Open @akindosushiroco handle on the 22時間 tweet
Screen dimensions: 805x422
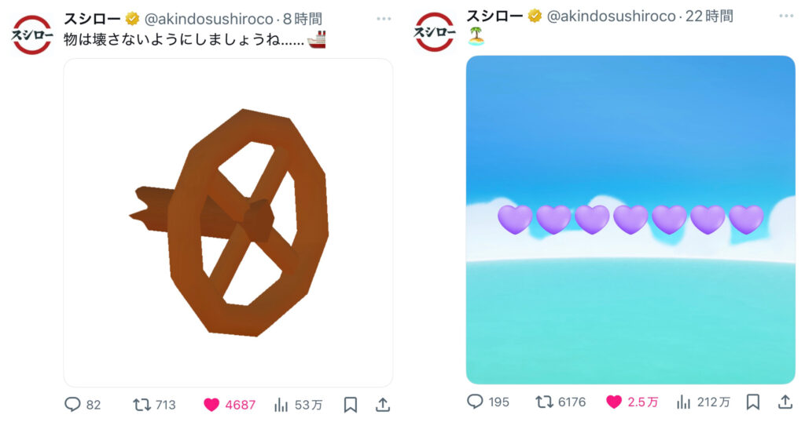coord(611,16)
